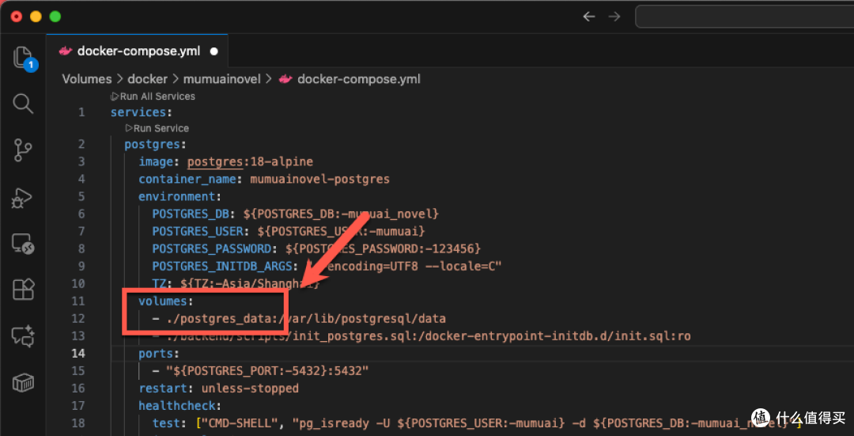The image size is (854, 436).
Task: Select the docker breadcrumb segment
Action: pyautogui.click(x=147, y=79)
